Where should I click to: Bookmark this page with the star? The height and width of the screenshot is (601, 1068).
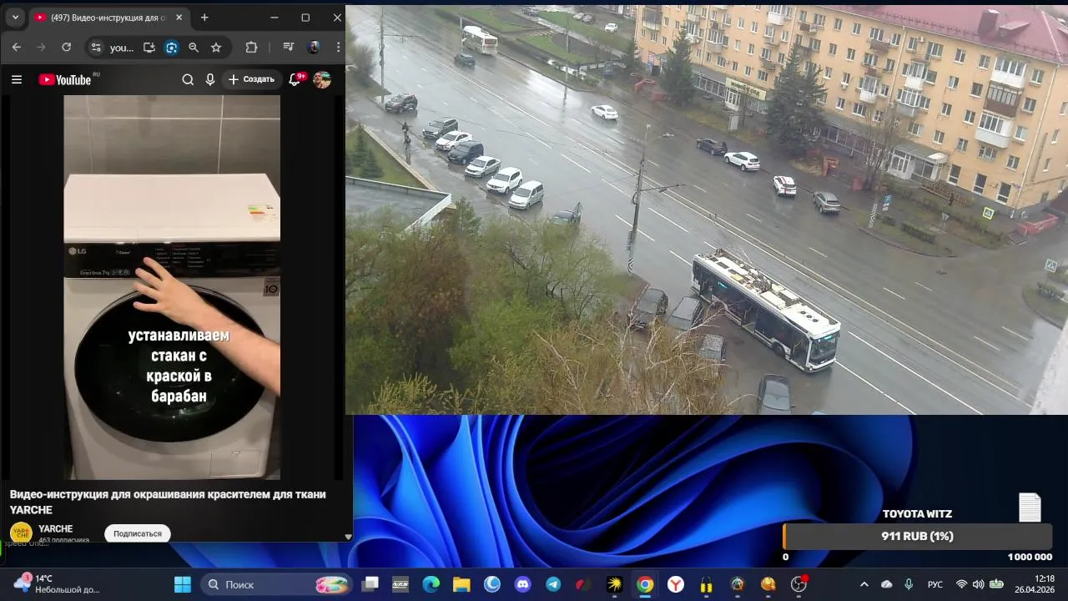click(216, 48)
